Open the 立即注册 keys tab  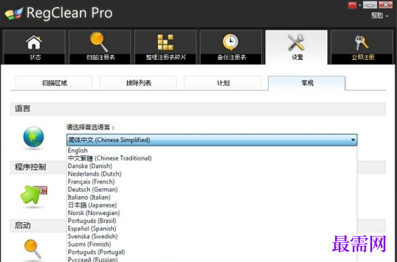pos(362,47)
